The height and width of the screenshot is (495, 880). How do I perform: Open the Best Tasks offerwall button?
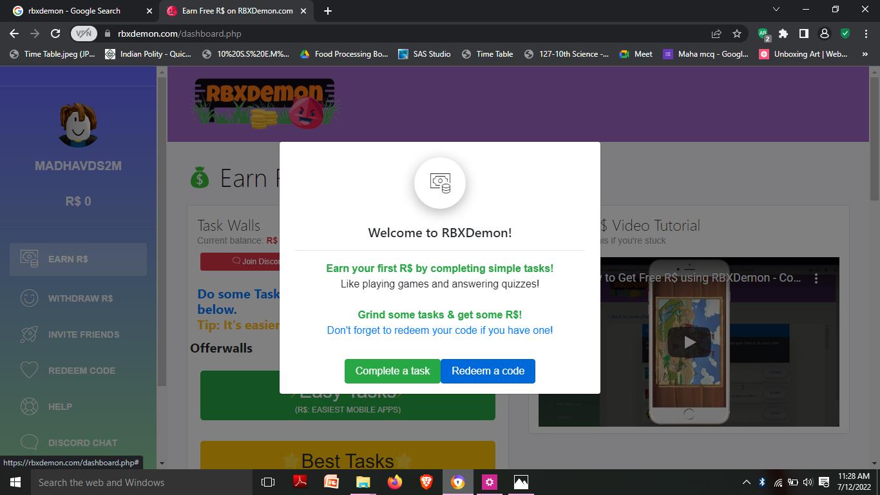[x=348, y=455]
